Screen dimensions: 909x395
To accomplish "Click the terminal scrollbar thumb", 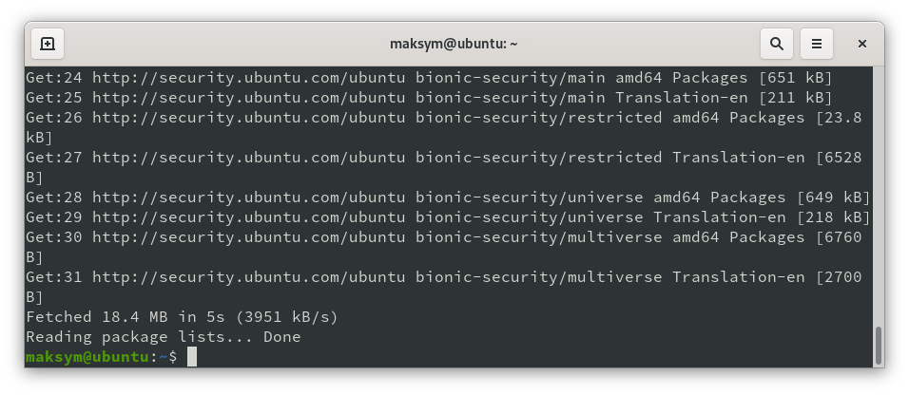I will [878, 346].
